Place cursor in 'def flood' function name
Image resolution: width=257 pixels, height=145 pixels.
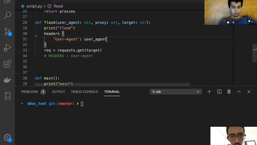pos(49,23)
